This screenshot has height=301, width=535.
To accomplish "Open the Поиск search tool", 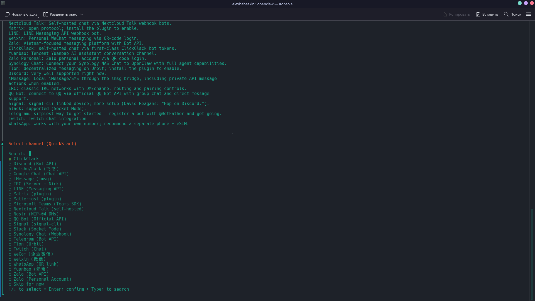I will coord(512,14).
